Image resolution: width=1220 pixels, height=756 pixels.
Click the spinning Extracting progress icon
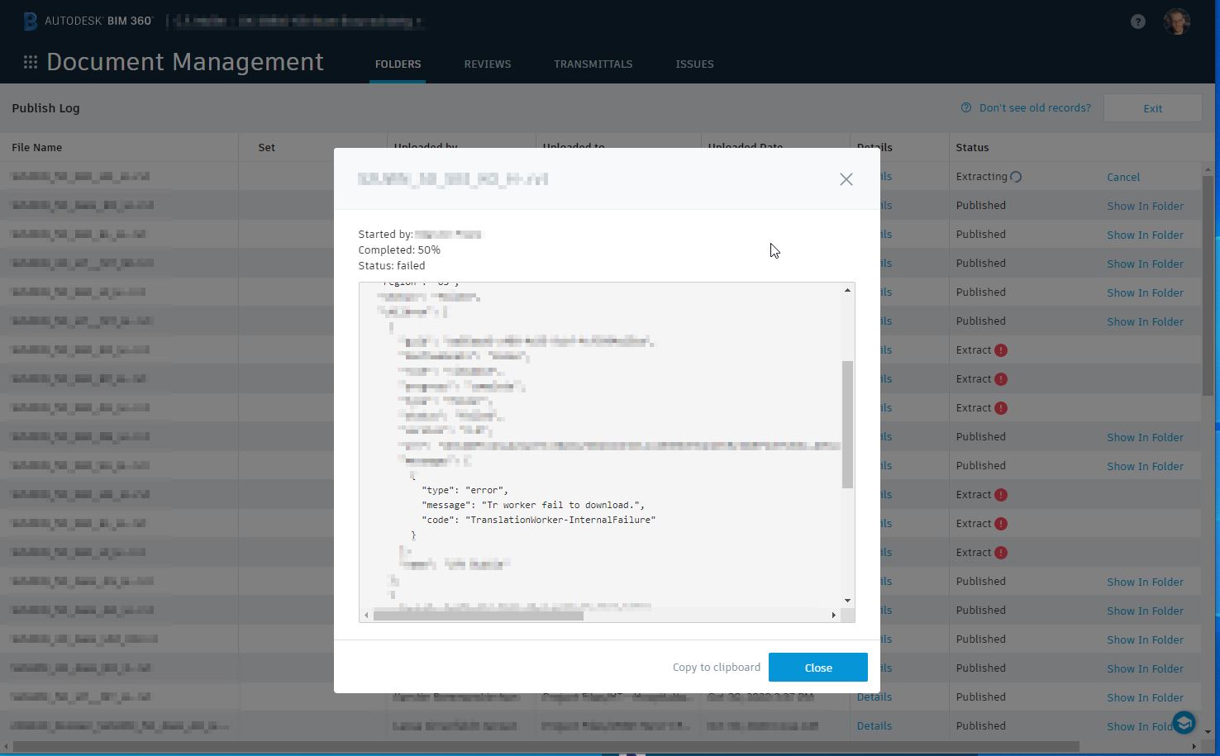[1016, 176]
